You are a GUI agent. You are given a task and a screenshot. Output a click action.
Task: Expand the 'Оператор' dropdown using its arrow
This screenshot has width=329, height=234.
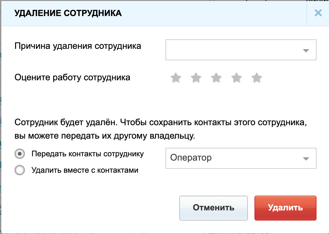pyautogui.click(x=306, y=159)
